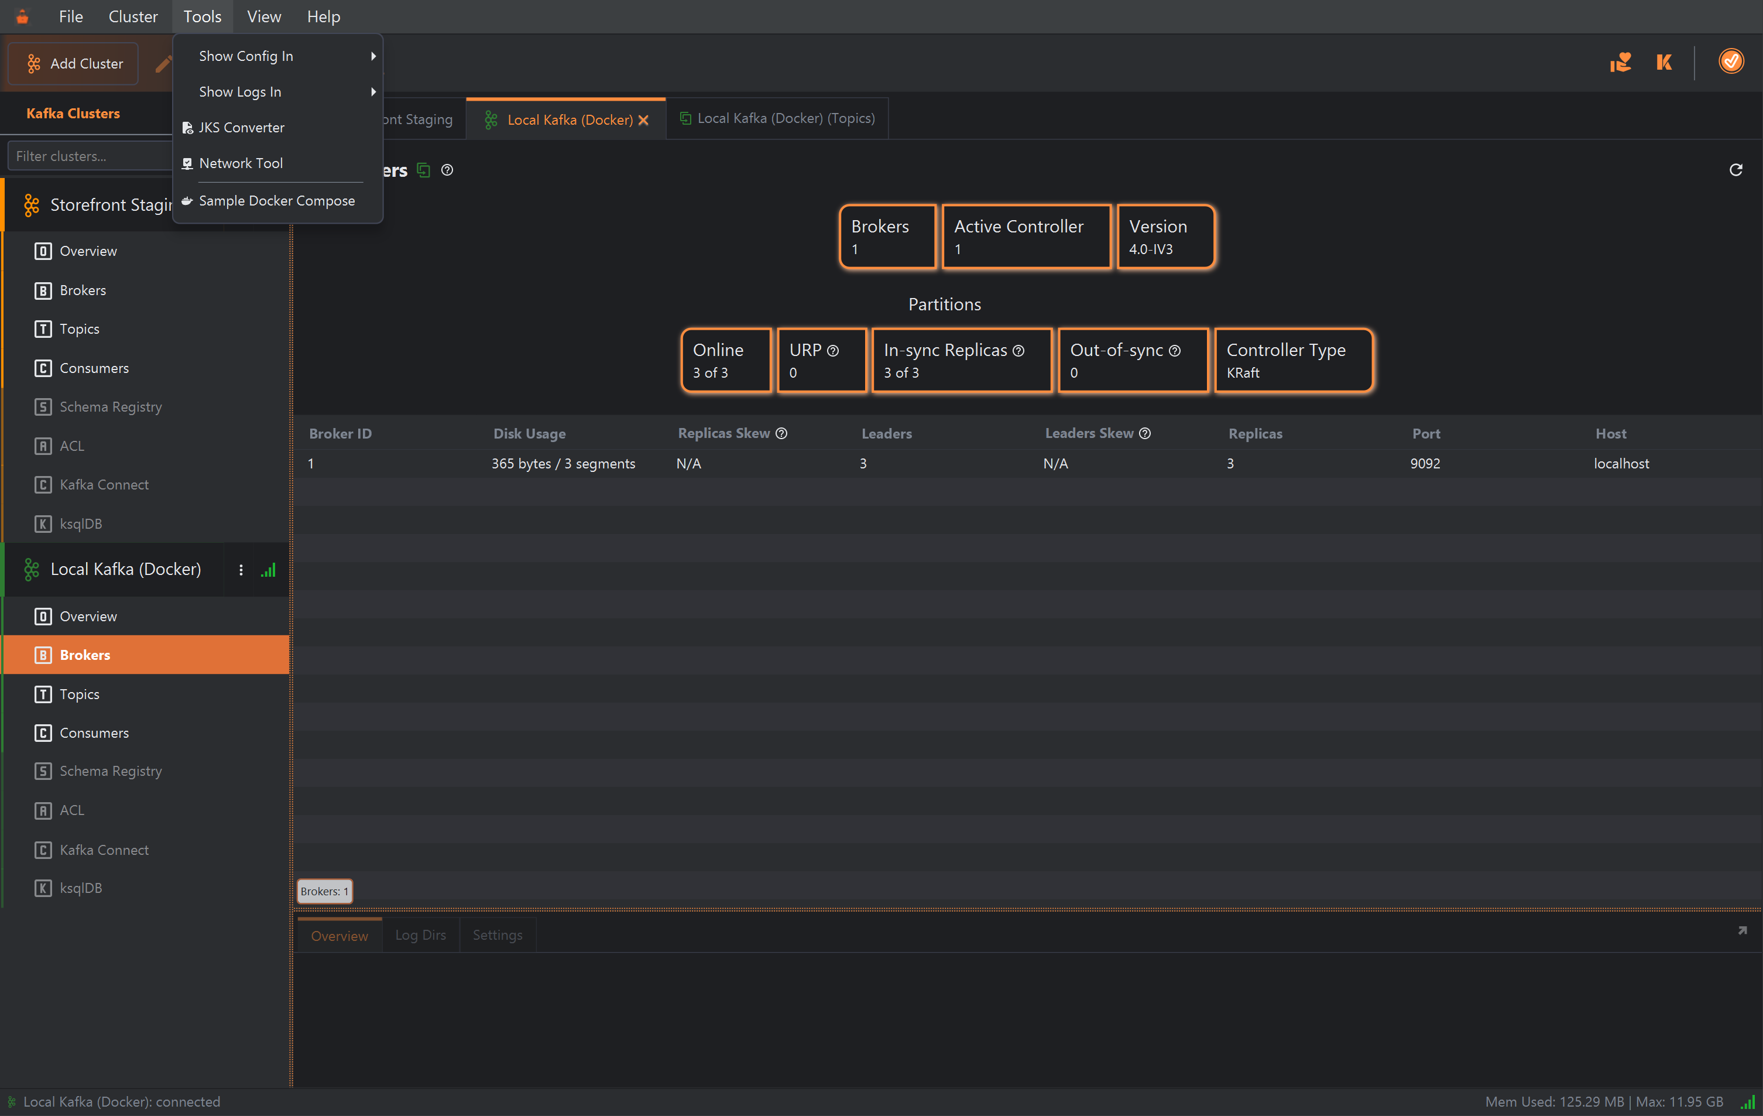Click the Add Cluster button
Viewport: 1763px width, 1116px height.
[x=73, y=64]
